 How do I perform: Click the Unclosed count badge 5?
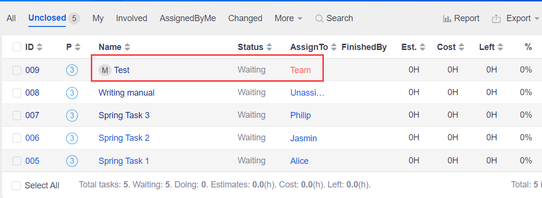click(x=74, y=19)
